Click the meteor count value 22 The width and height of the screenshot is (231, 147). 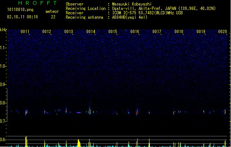[x=53, y=17]
